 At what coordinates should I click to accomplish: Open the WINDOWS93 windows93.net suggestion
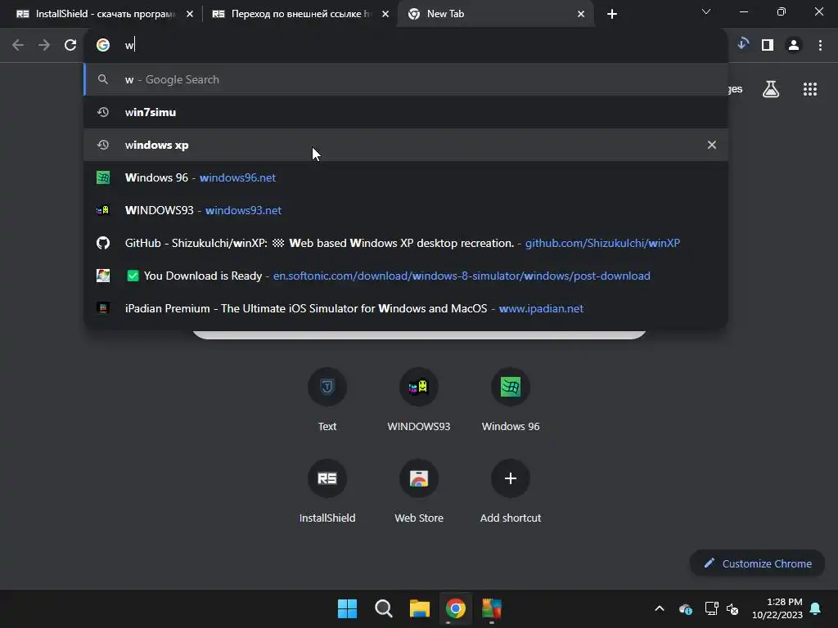click(406, 210)
